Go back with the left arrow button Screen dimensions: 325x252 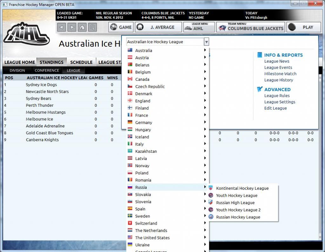pos(62,27)
